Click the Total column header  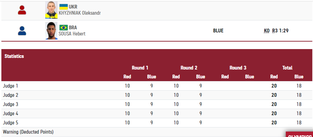[x=287, y=67]
